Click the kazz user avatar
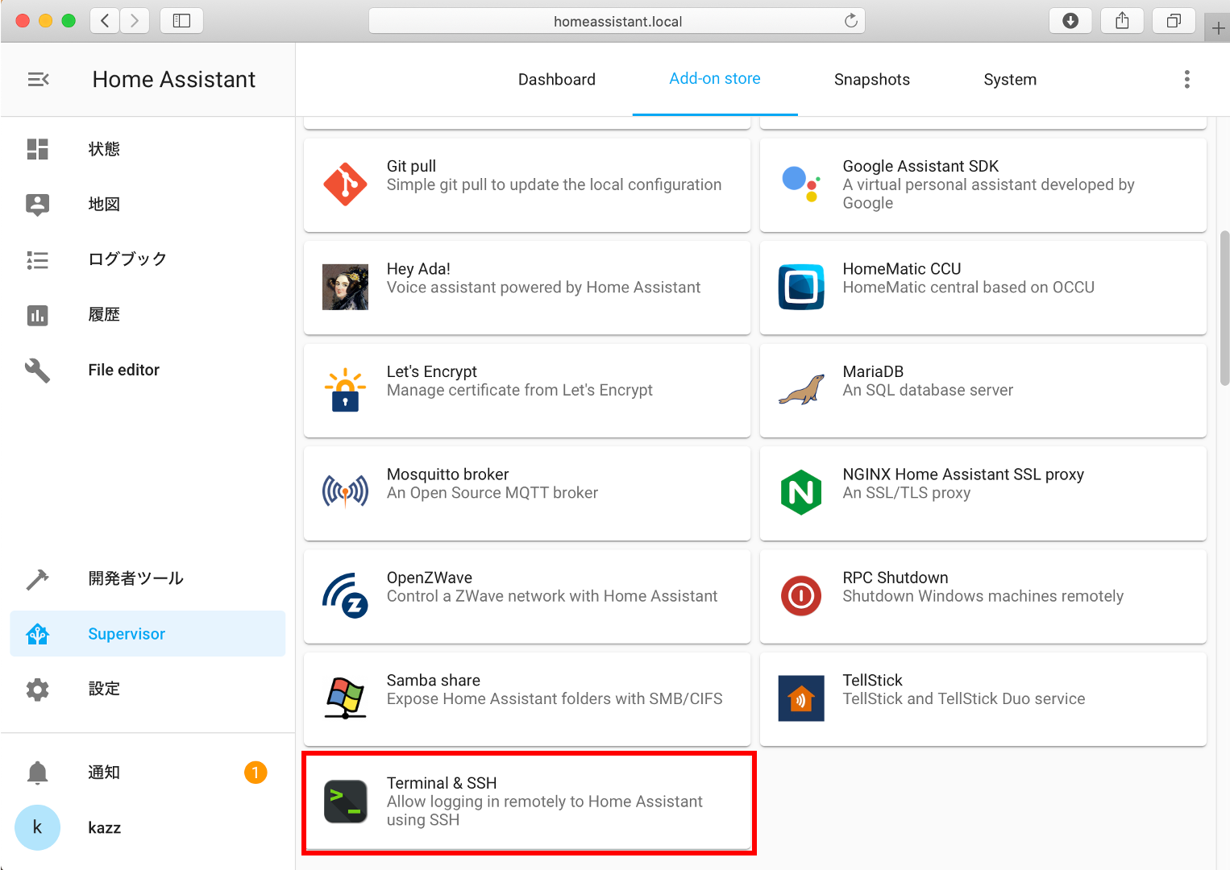Image resolution: width=1230 pixels, height=870 pixels. pos(38,827)
